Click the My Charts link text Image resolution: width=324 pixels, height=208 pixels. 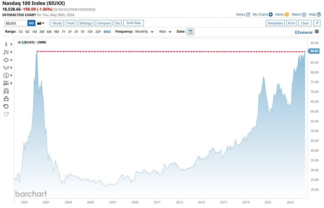(260, 14)
